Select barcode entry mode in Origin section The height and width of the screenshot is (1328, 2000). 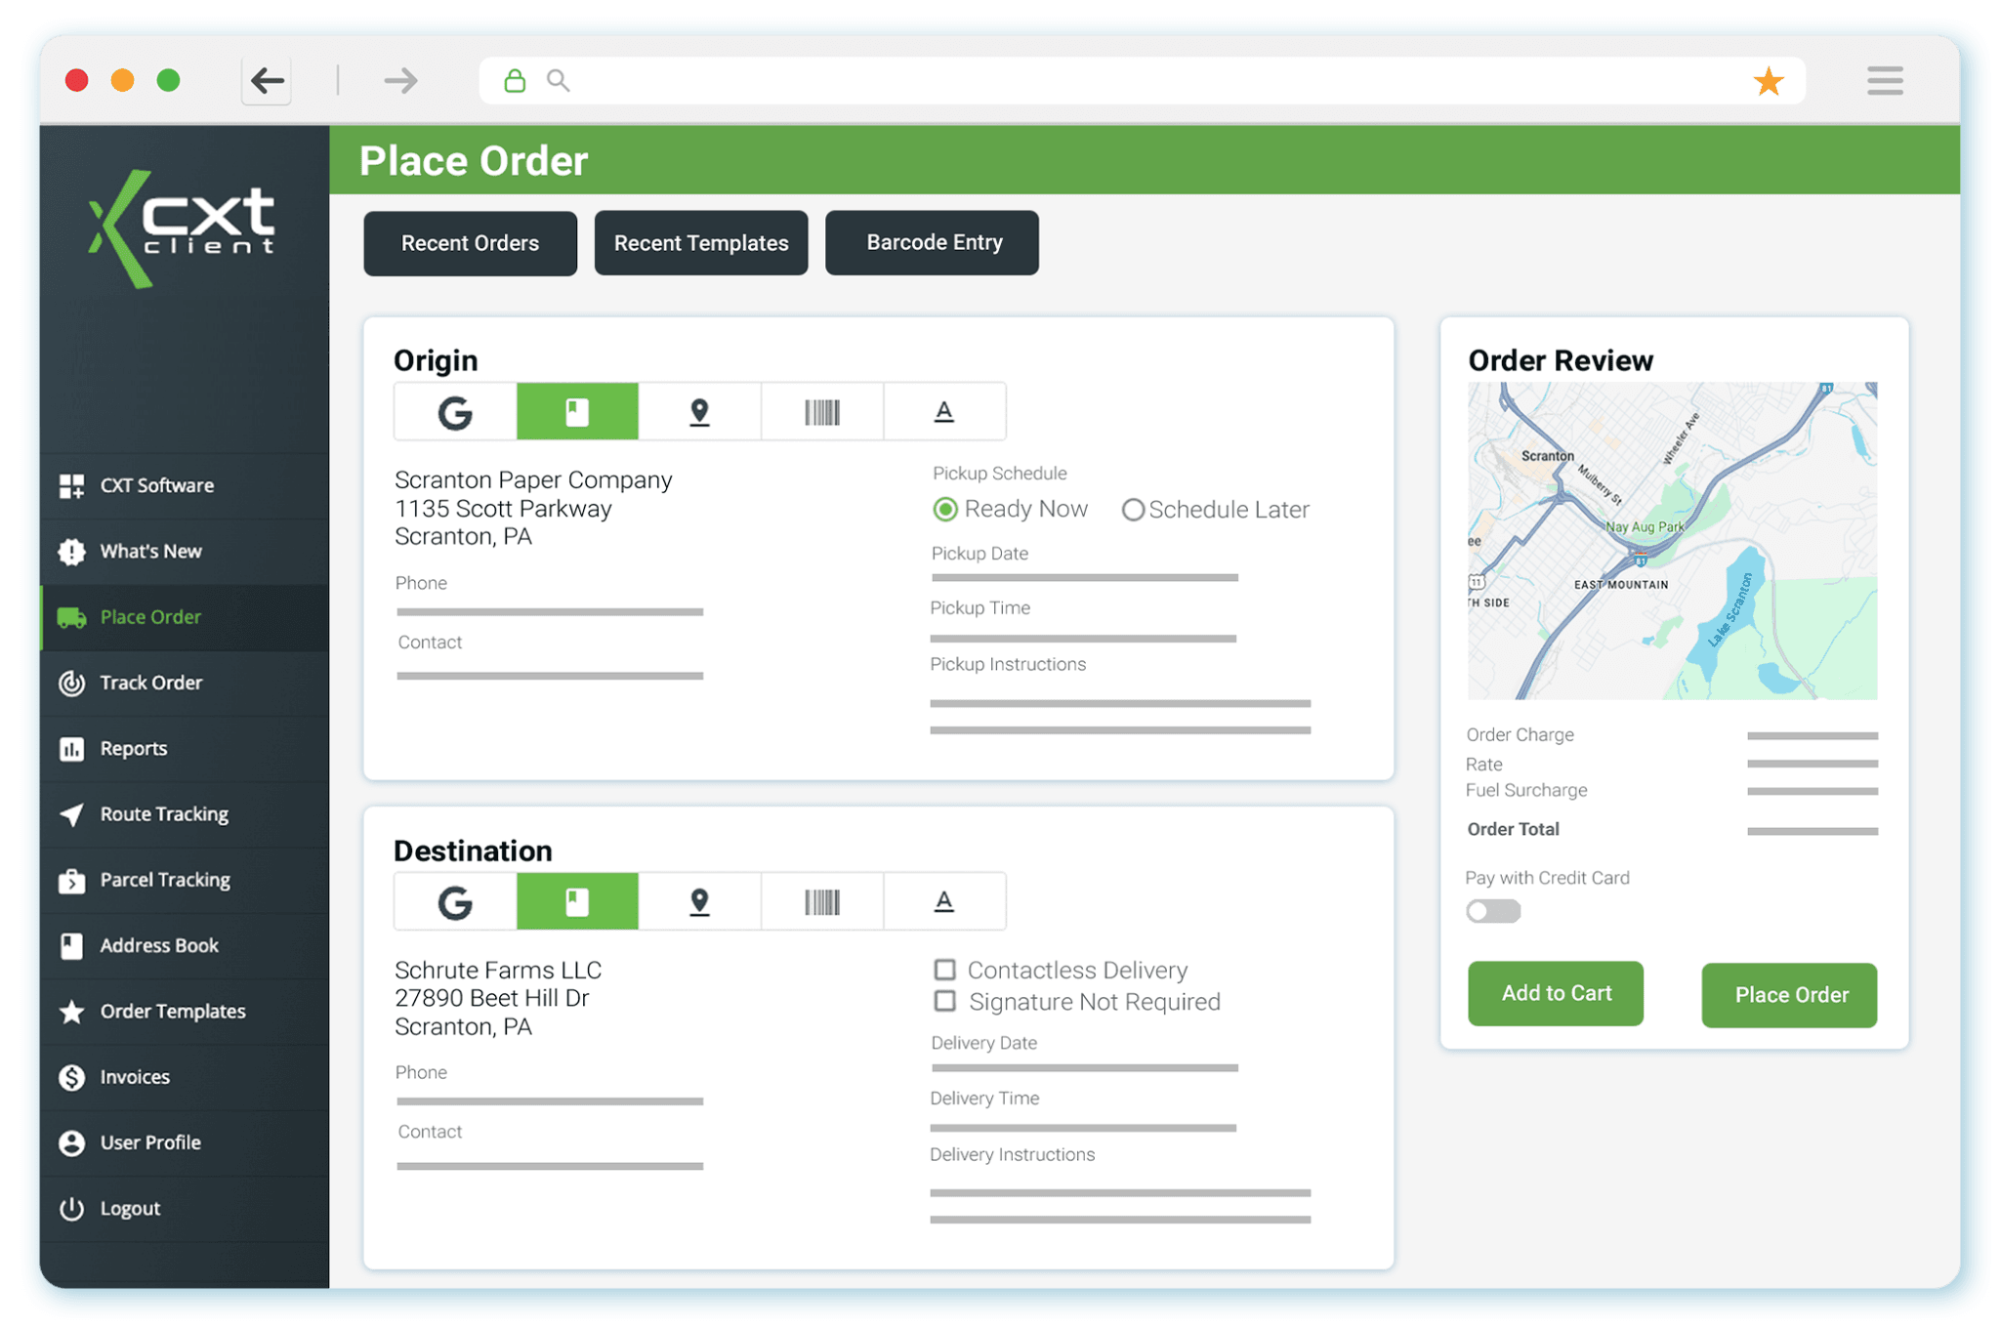click(x=821, y=411)
